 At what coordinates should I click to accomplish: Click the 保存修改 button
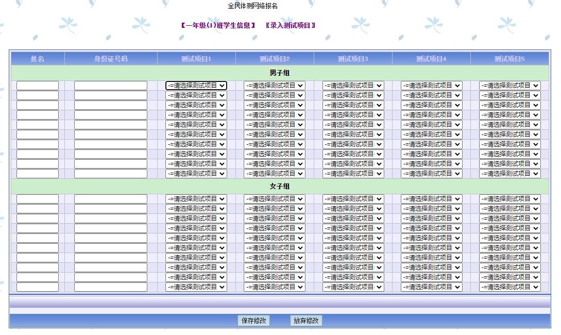(x=253, y=321)
